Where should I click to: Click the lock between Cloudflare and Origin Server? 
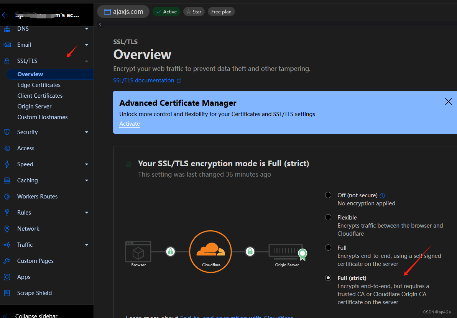[250, 251]
